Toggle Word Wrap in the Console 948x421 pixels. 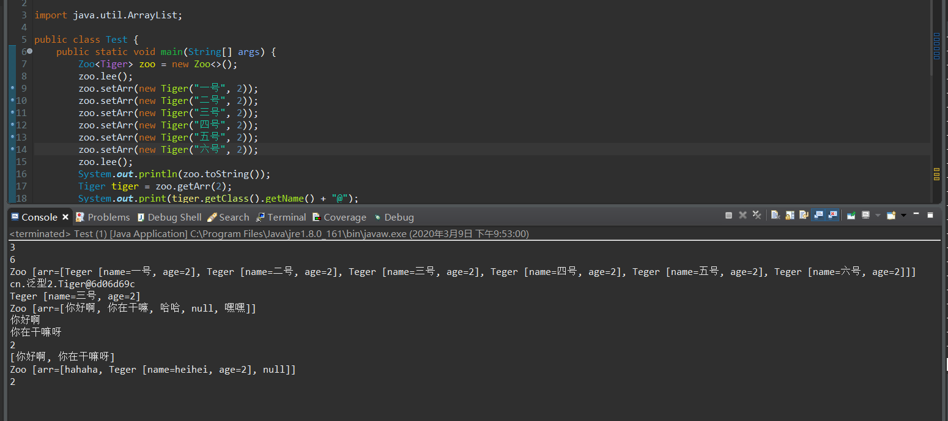804,215
